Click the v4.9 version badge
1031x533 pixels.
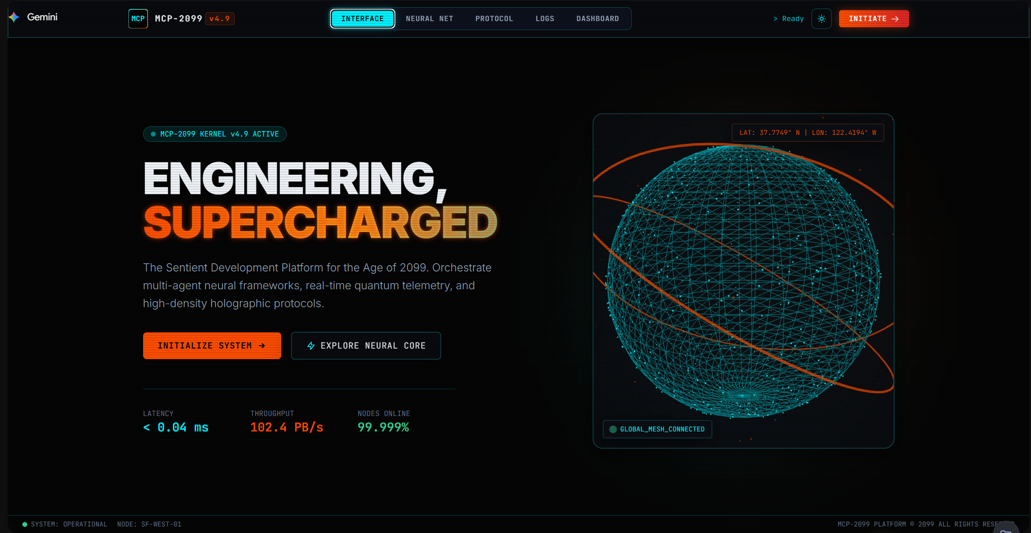220,19
